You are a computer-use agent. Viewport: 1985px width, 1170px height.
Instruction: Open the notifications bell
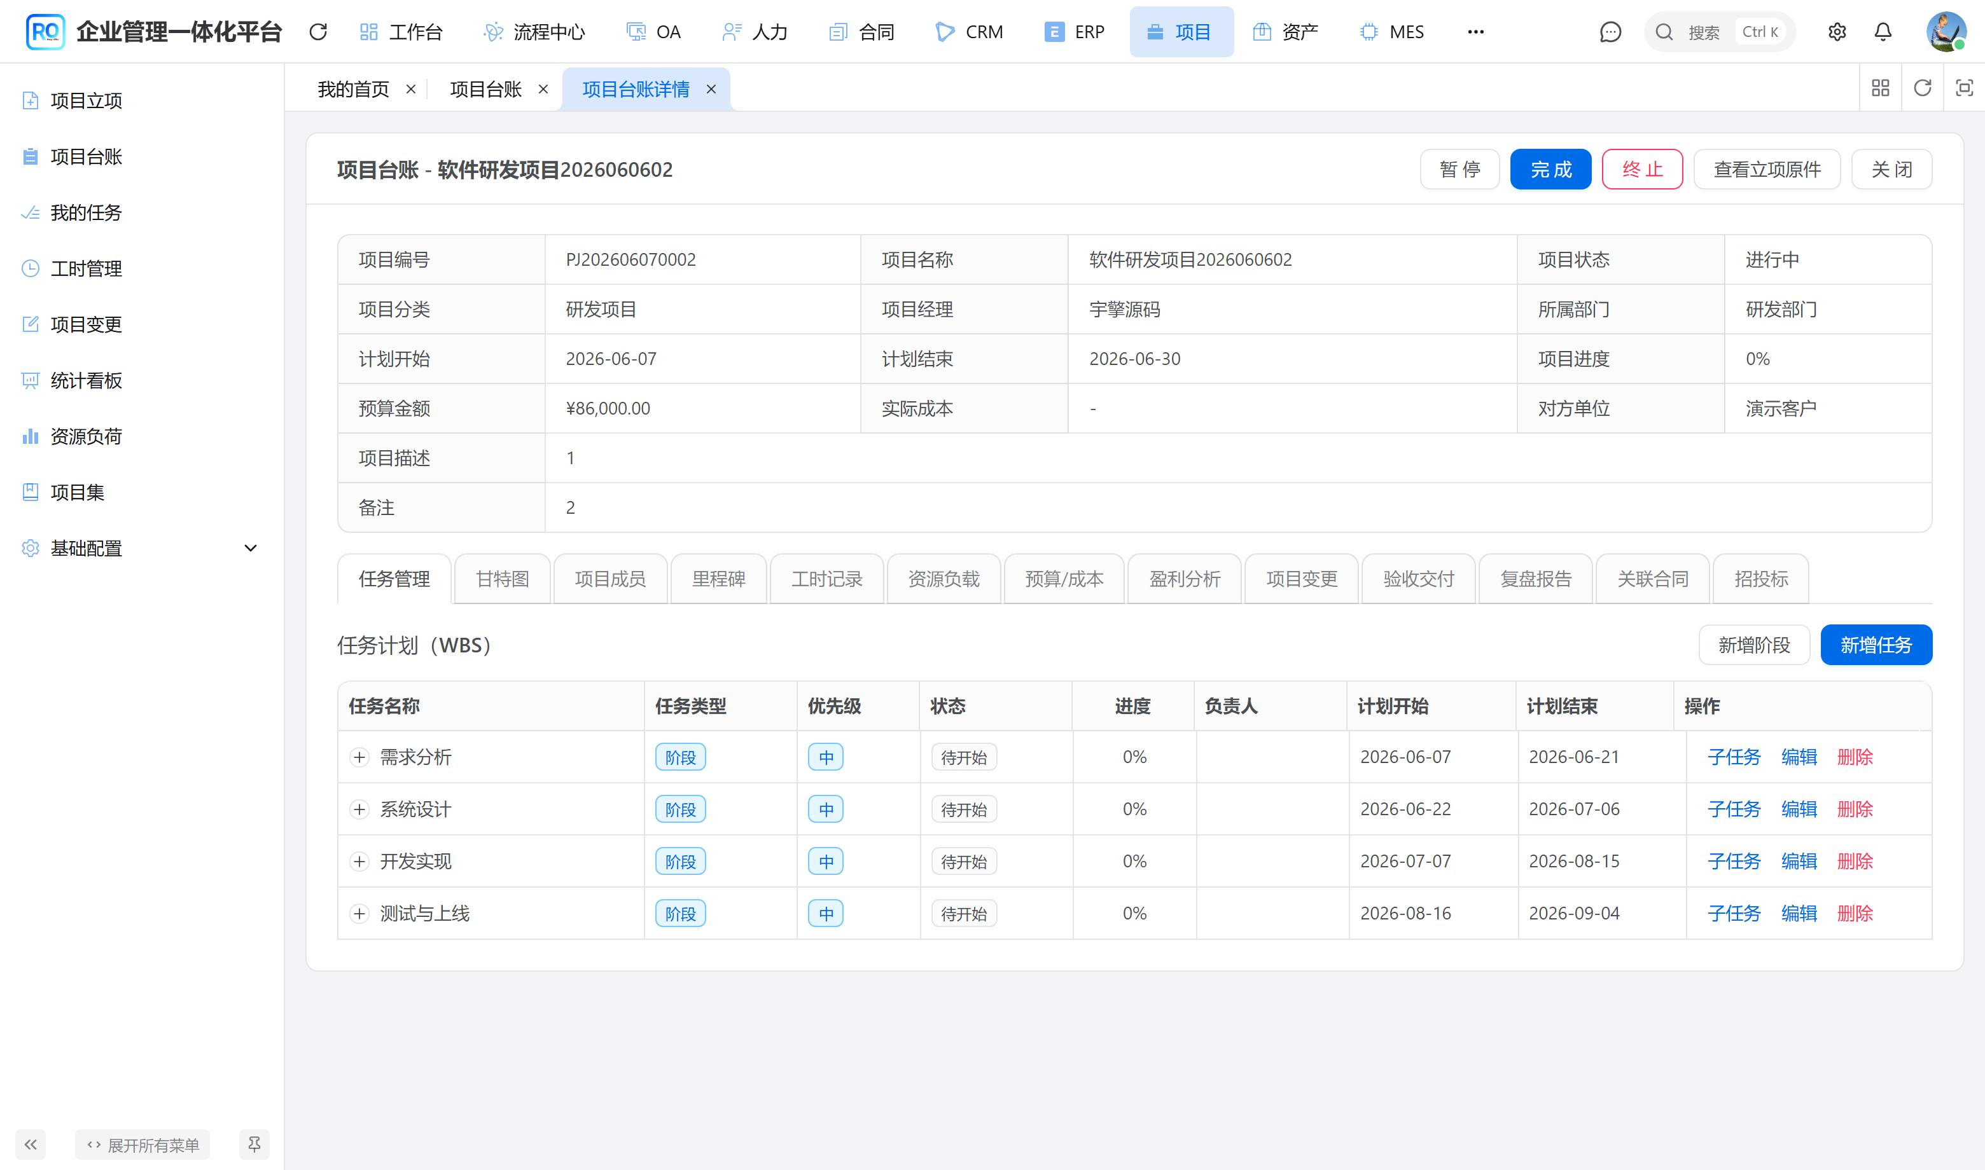(1883, 32)
